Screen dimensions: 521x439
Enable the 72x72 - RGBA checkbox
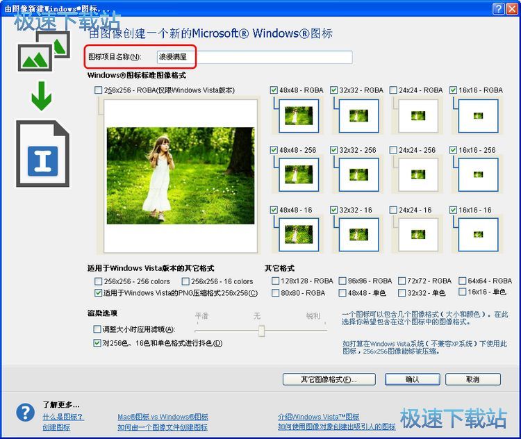tap(402, 281)
